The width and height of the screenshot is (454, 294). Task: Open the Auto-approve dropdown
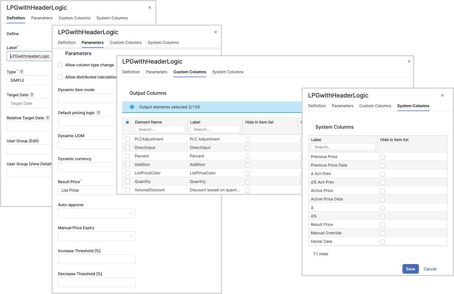96,213
